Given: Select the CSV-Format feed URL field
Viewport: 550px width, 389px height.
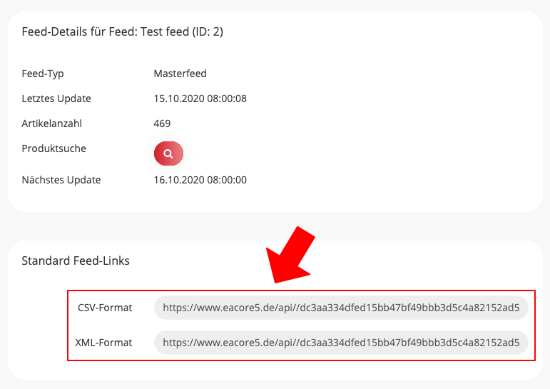Looking at the screenshot, I should coord(341,308).
